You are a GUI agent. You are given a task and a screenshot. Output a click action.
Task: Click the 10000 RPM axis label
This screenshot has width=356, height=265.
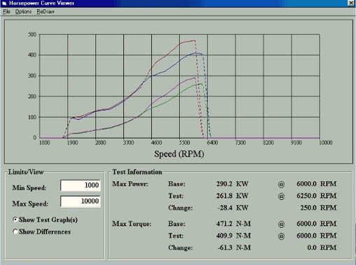tap(325, 143)
